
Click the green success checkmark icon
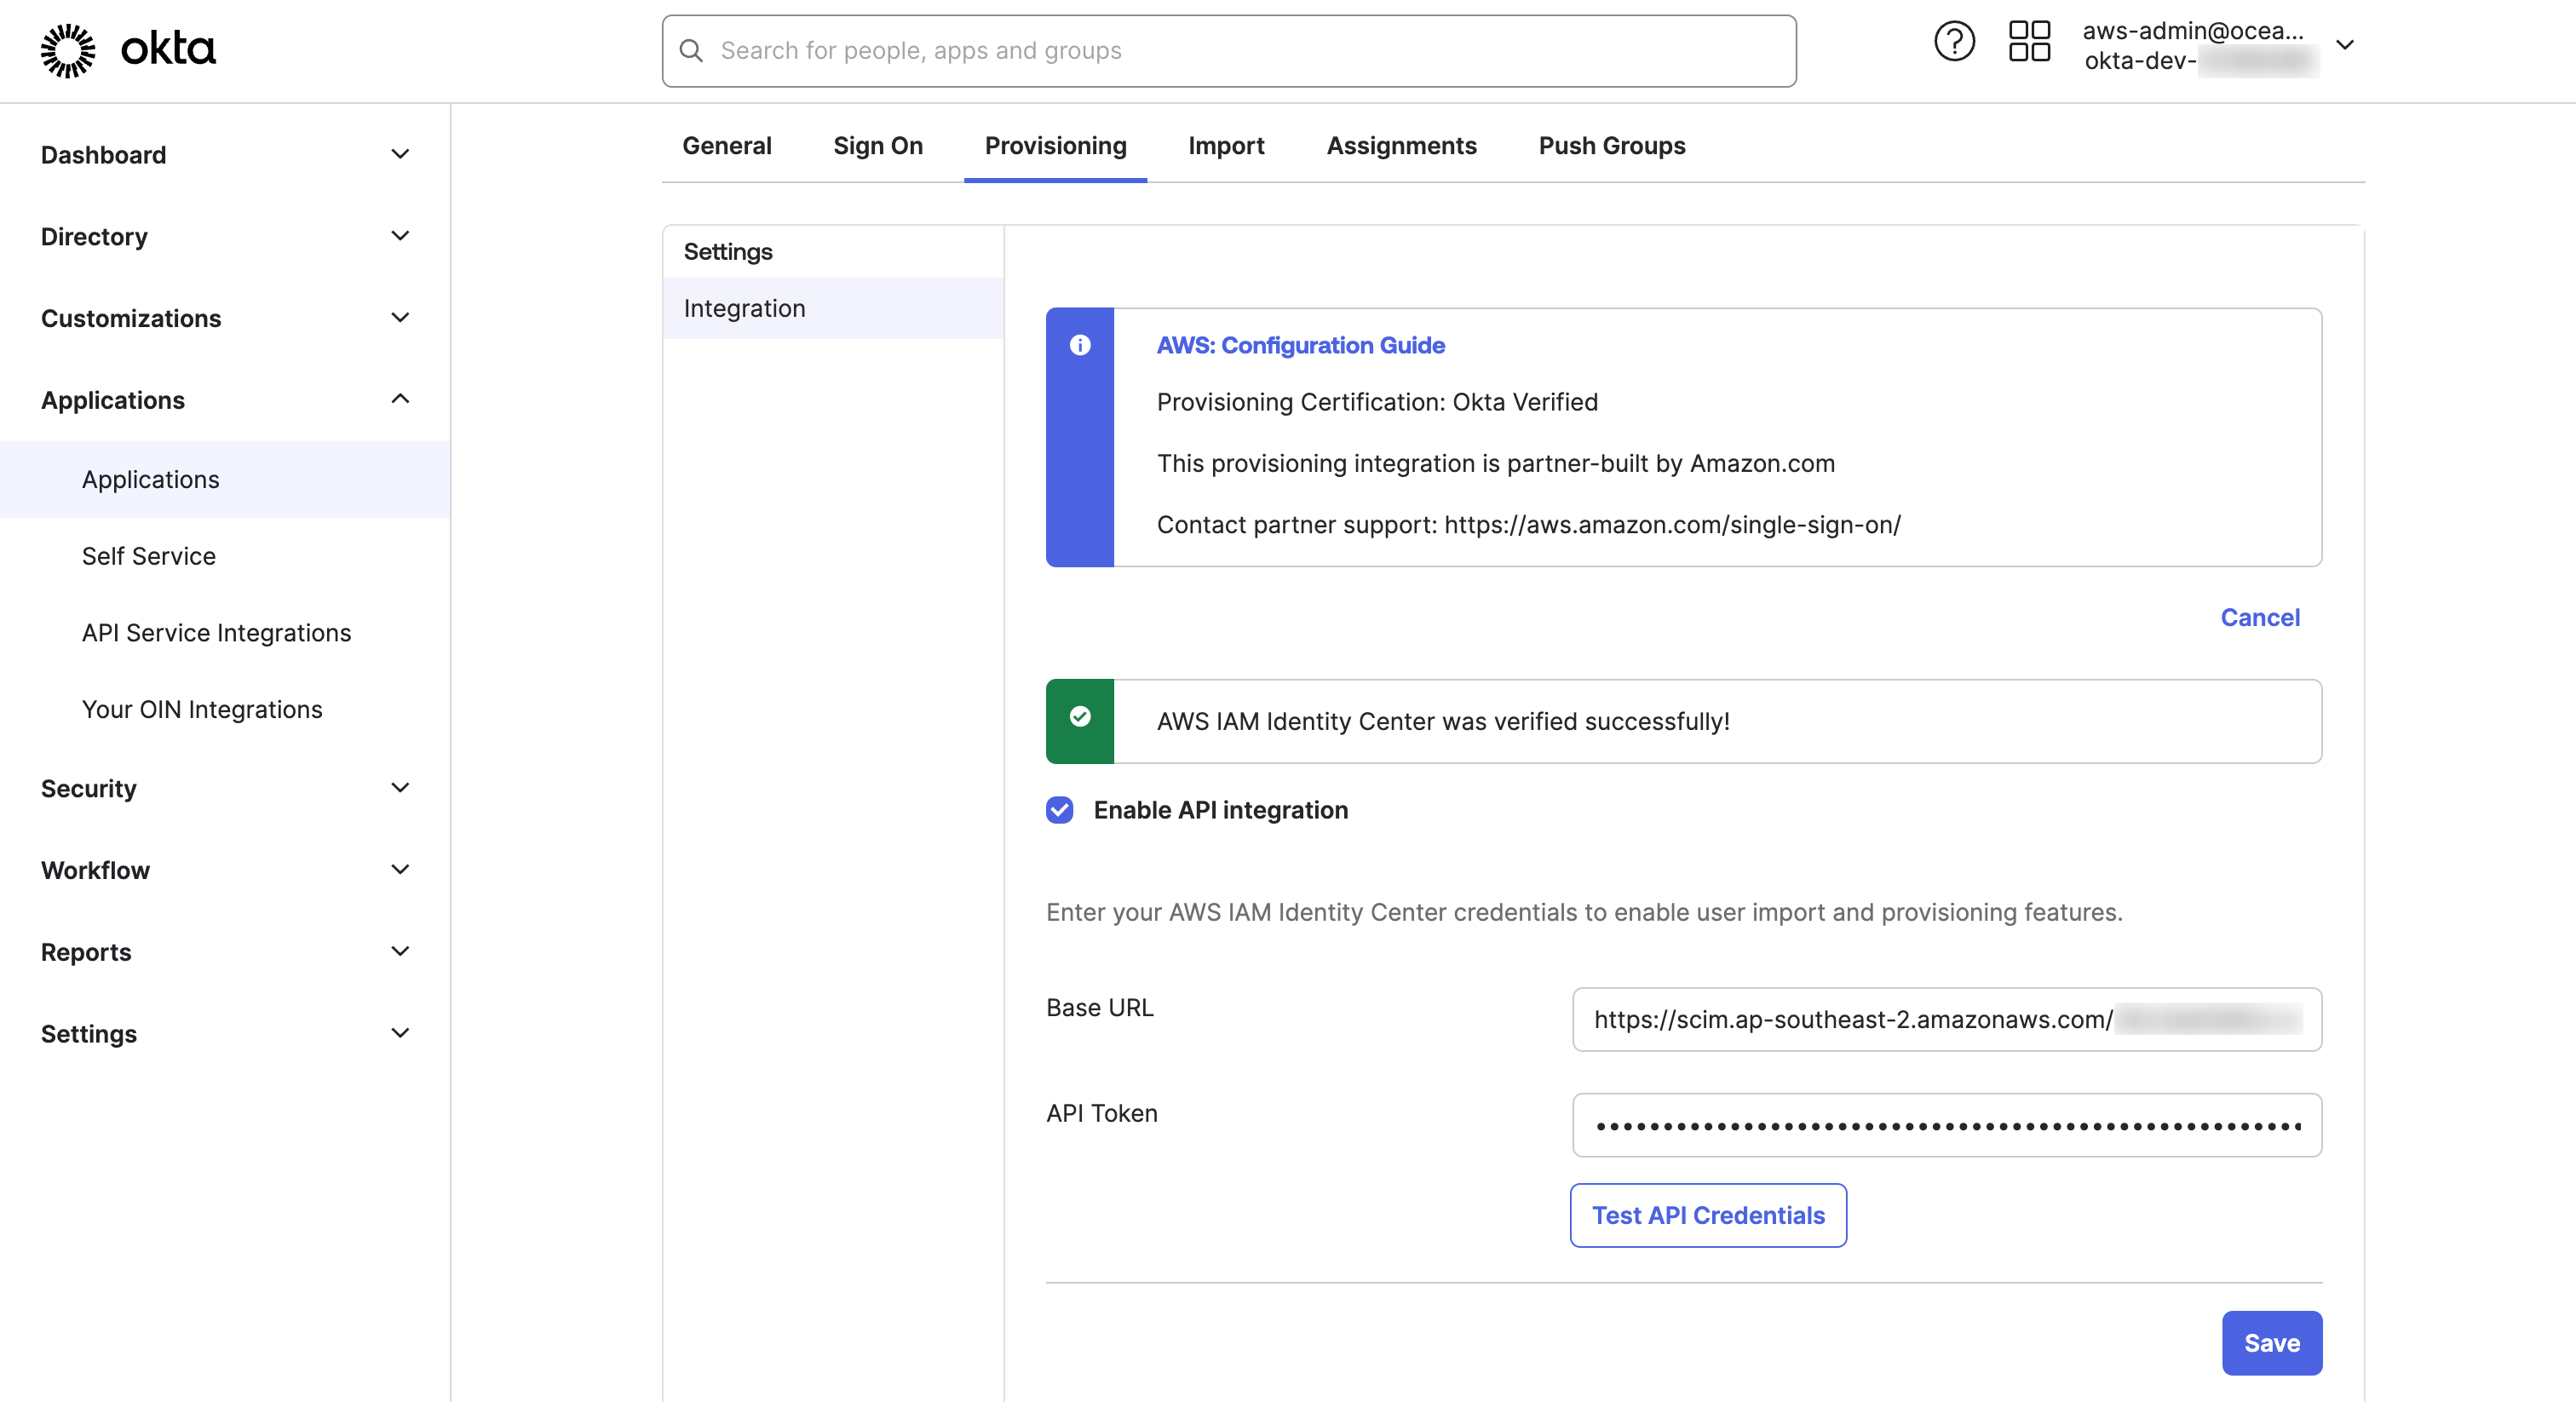1079,716
